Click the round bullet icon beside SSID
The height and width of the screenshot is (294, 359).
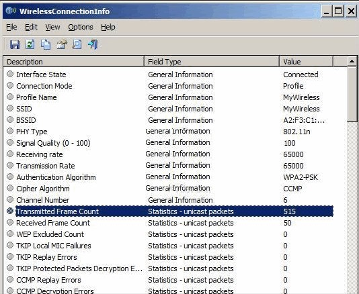point(10,108)
